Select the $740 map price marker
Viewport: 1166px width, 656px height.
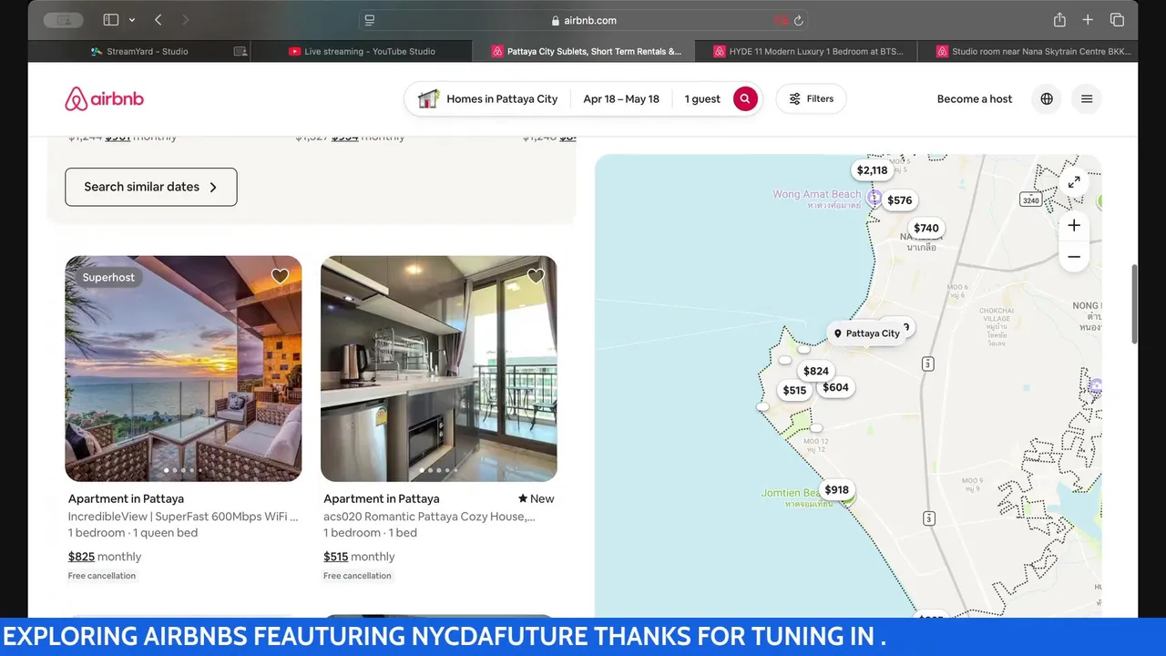[926, 229]
